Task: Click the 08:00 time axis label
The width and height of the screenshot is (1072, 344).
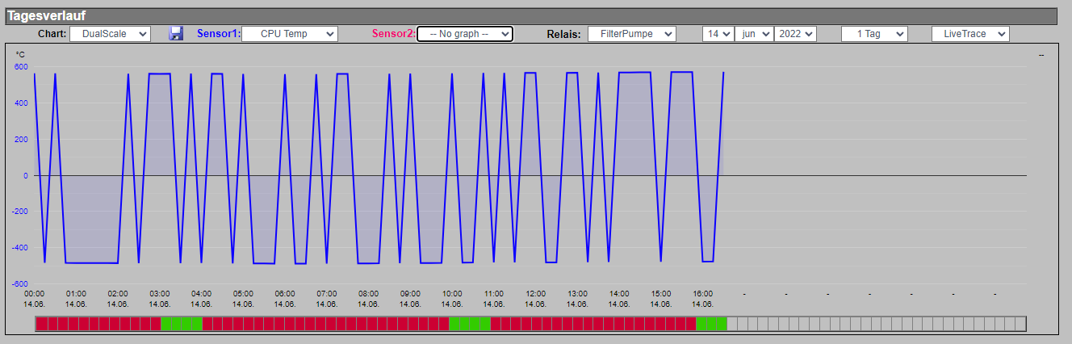Action: 368,294
